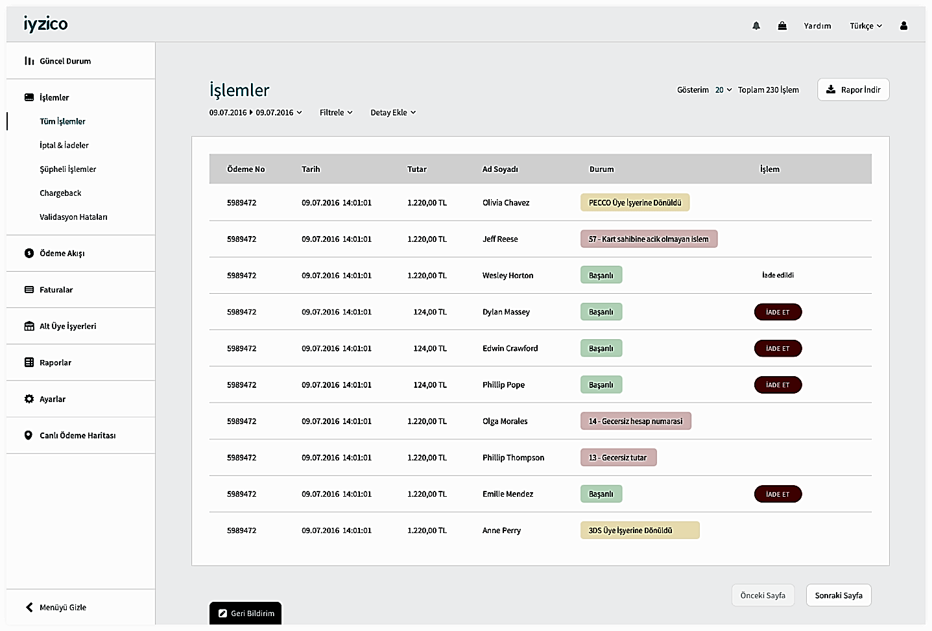Click İşlem column header
Viewport: 932px width, 631px height.
770,169
